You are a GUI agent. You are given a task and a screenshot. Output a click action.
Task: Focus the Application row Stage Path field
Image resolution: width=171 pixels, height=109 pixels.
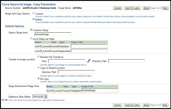coord(89,51)
